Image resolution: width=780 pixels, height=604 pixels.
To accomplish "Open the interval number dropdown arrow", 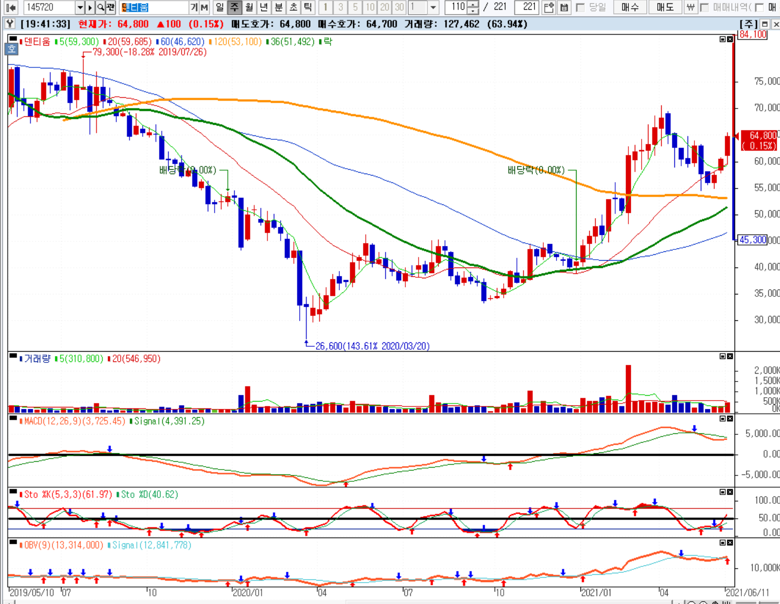I will tap(433, 7).
